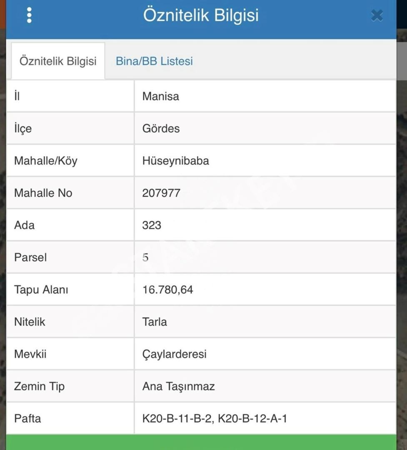The width and height of the screenshot is (407, 450).
Task: Click the Hüseynibaba neighborhood value
Action: tap(175, 161)
